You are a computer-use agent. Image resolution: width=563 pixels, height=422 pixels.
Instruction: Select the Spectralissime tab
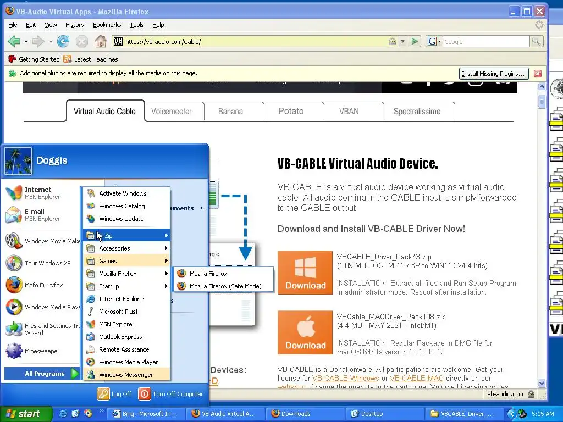tap(420, 111)
